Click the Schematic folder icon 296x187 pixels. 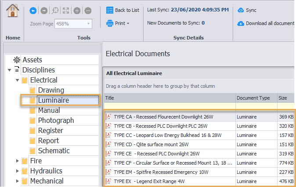click(x=32, y=151)
